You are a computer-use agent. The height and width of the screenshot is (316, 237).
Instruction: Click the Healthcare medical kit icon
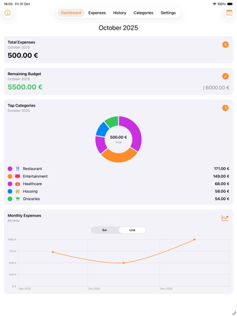(18, 184)
